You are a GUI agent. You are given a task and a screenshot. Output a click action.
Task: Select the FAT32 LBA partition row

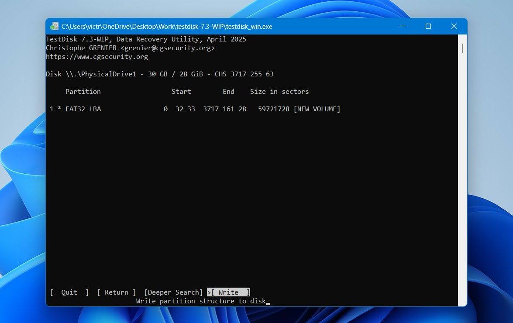coord(195,109)
